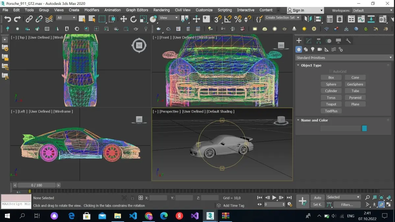Screen dimensions: 395x222
Task: Switch to the Modify panel tab
Action: pos(309,41)
